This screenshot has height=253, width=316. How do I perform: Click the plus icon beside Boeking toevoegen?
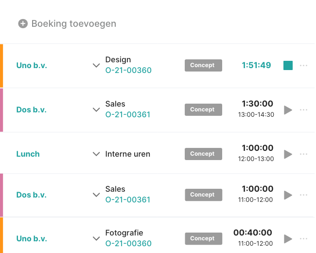23,23
